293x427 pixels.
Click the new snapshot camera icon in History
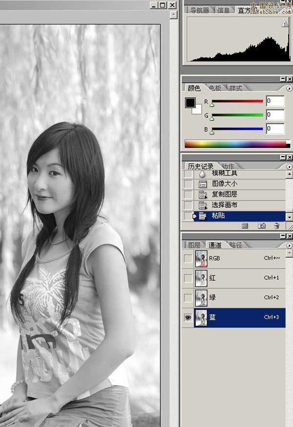261,226
